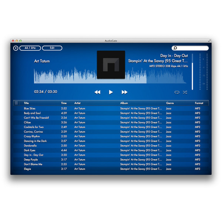Sort by Title column header

(x=26, y=103)
